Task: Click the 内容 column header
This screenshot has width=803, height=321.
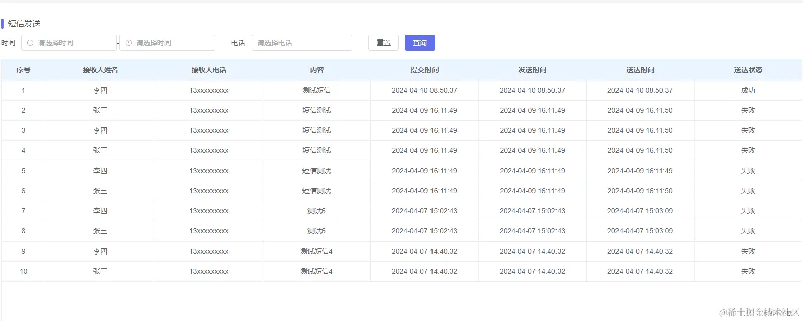Action: (x=317, y=70)
